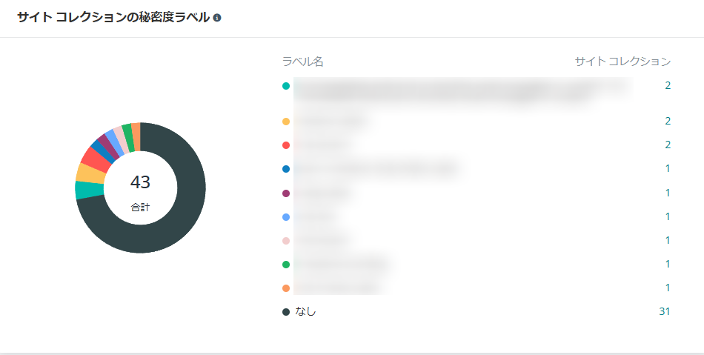Click the pale pink legend dot
The height and width of the screenshot is (355, 704).
pyautogui.click(x=286, y=241)
